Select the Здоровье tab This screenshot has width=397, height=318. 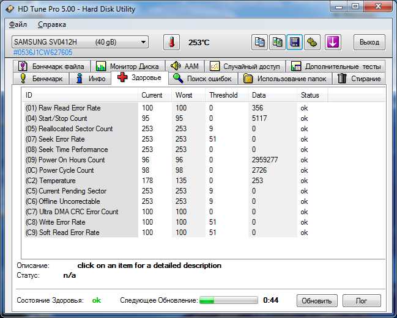coord(139,78)
